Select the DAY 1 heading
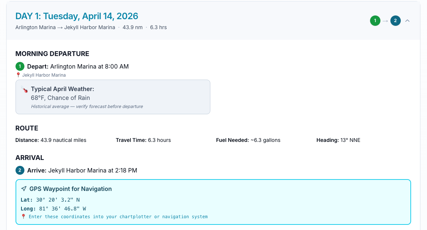 coord(76,16)
